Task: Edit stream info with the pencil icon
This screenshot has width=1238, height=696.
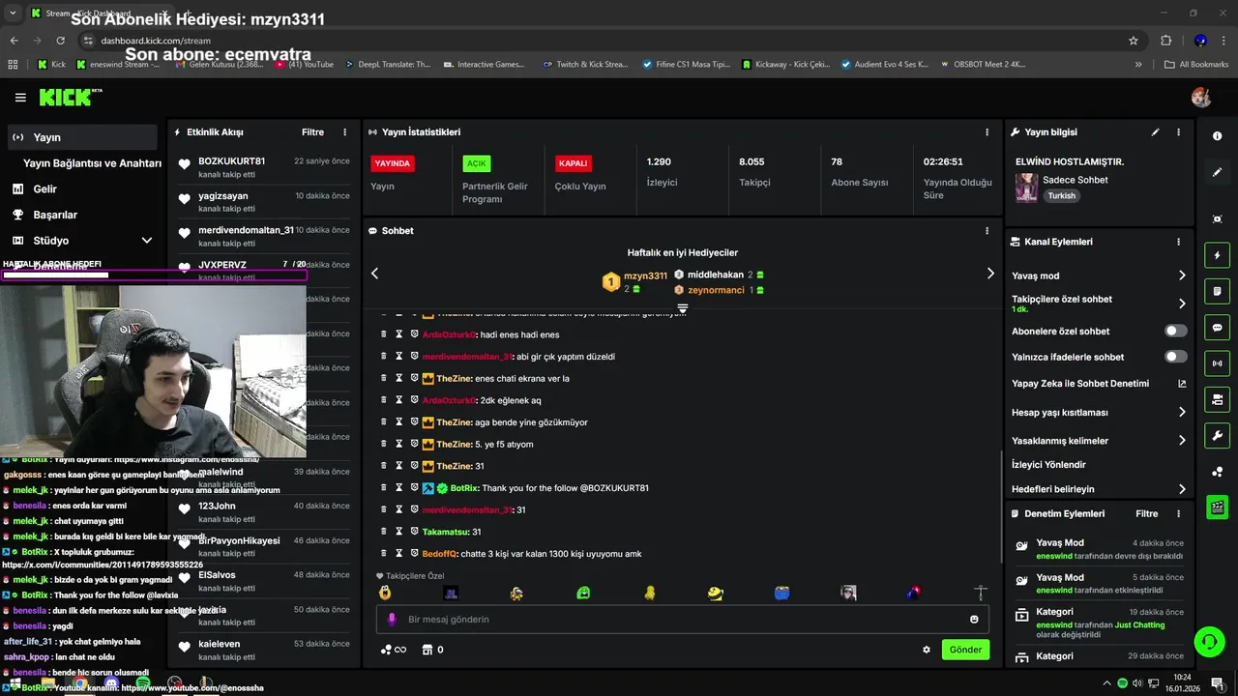Action: [1155, 132]
